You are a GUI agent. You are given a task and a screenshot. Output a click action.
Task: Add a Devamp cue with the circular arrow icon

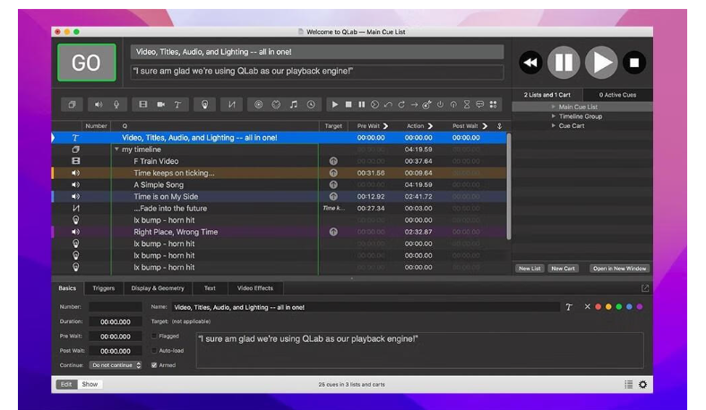[400, 105]
